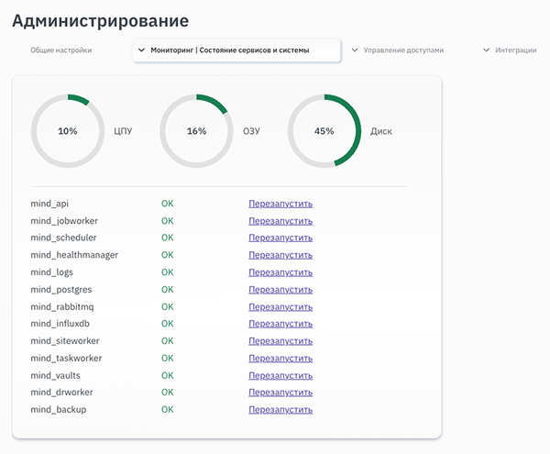Click the mind_postgres service name
Image resolution: width=550 pixels, height=454 pixels.
click(61, 290)
